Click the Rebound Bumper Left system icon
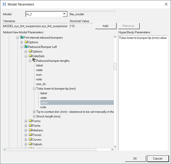This screenshot has height=164, width=171. [26, 46]
